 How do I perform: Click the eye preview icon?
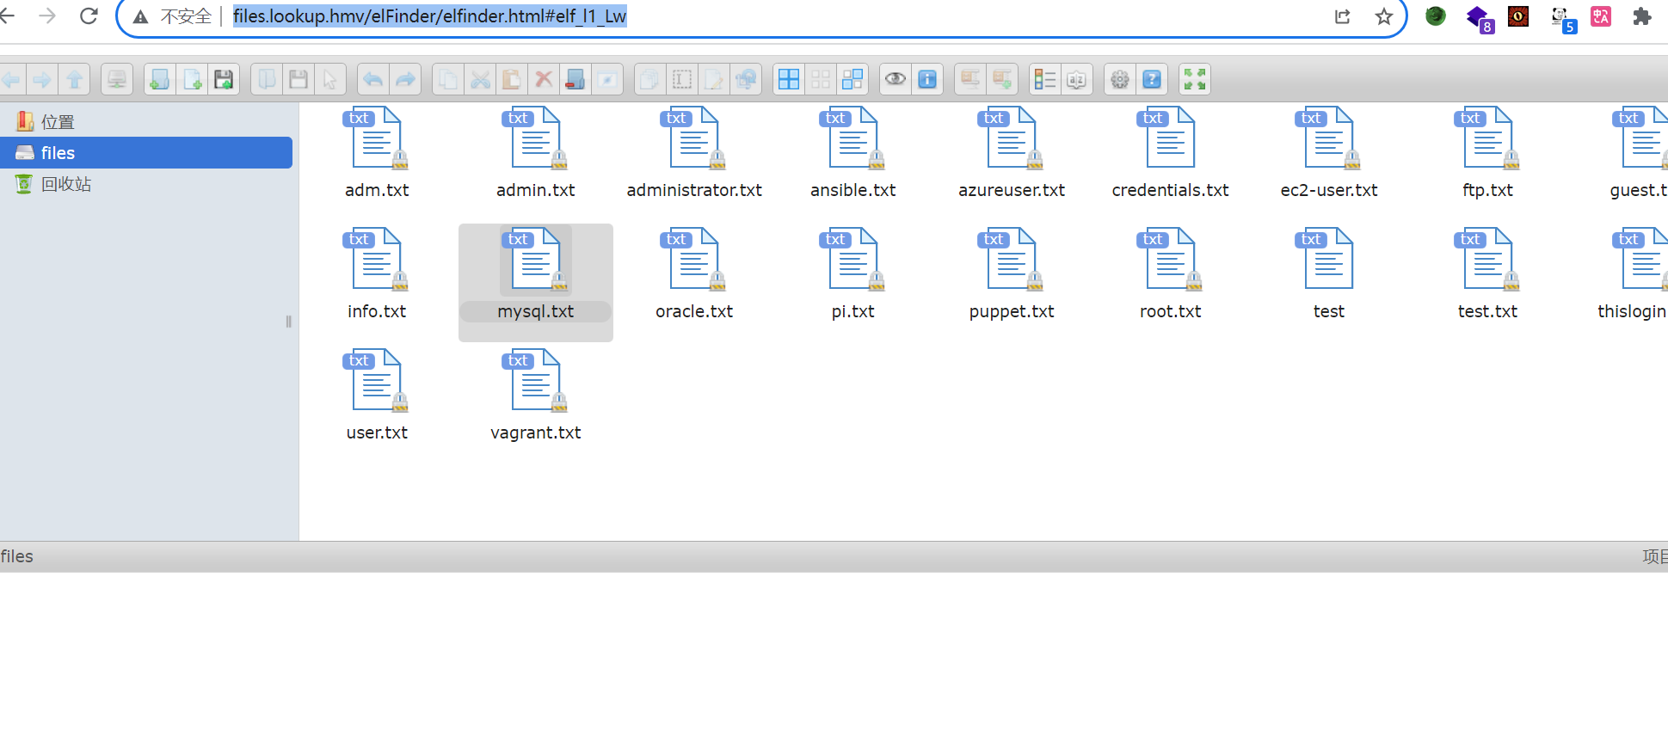click(896, 80)
